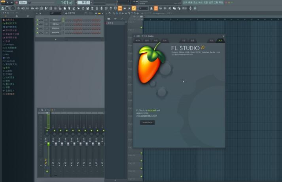Click the stop button in the transport bar
282x182 pixels.
click(x=12, y=2)
